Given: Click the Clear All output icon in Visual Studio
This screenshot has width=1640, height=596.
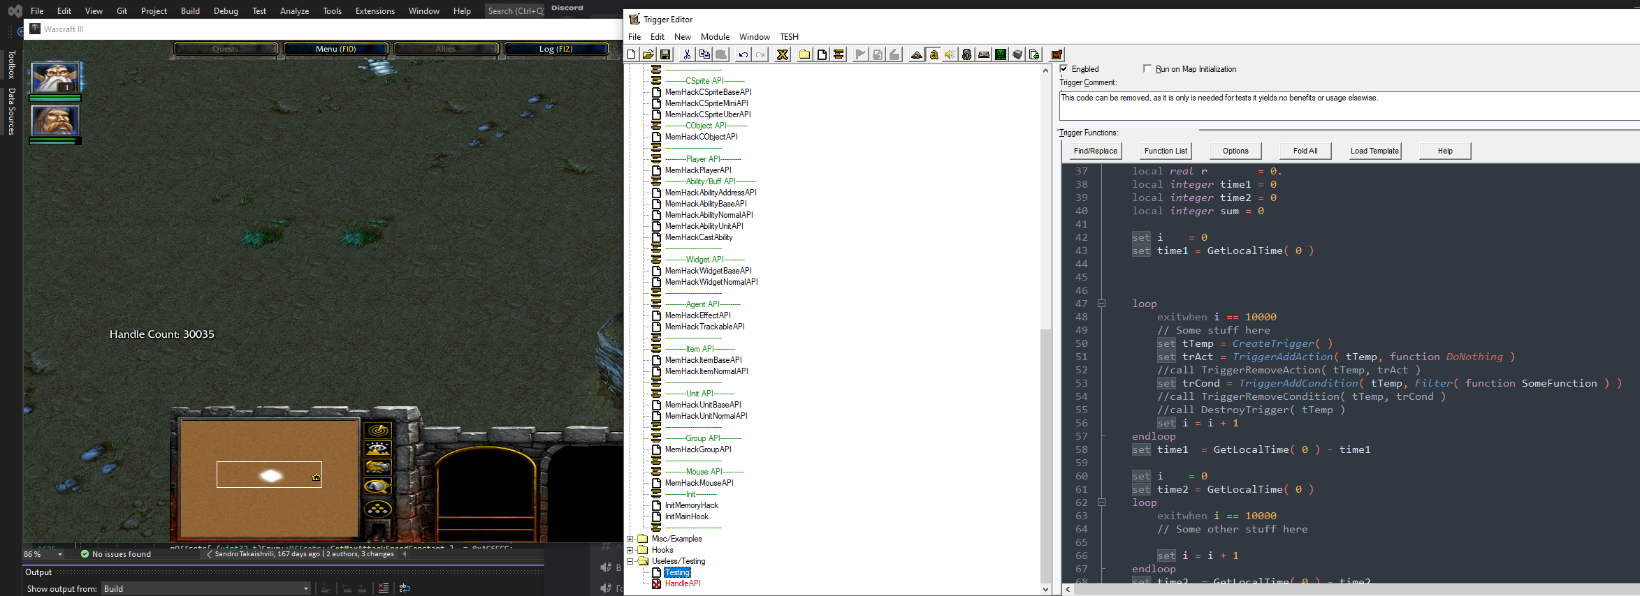Looking at the screenshot, I should 383,588.
